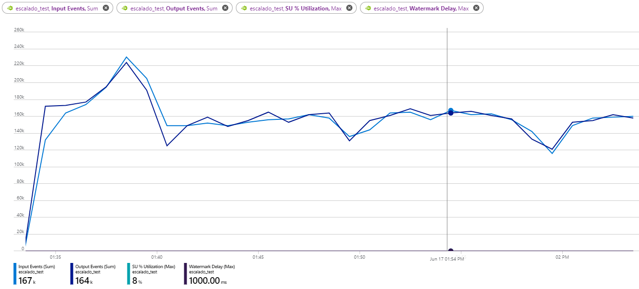This screenshot has height=289, width=639.
Task: Click the Input Events legend color bar
Action: pyautogui.click(x=15, y=274)
